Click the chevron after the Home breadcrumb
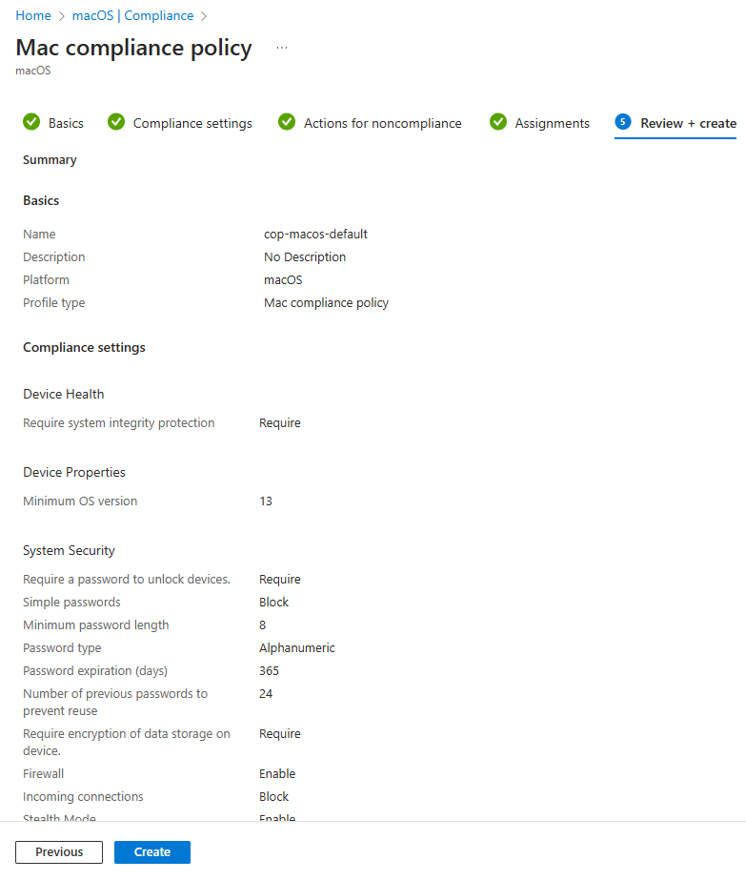746x880 pixels. [x=61, y=15]
